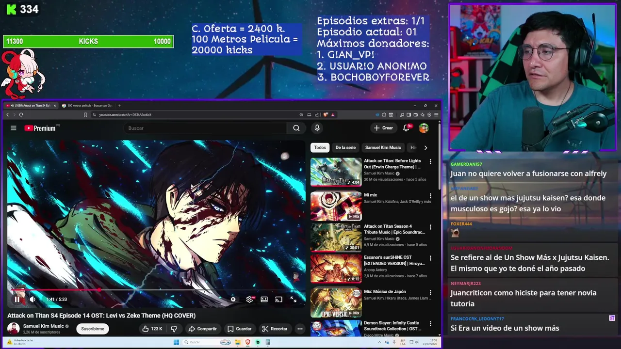This screenshot has width=621, height=349.
Task: Open Before Lights Out Erwin Charge thumbnail
Action: 336,172
